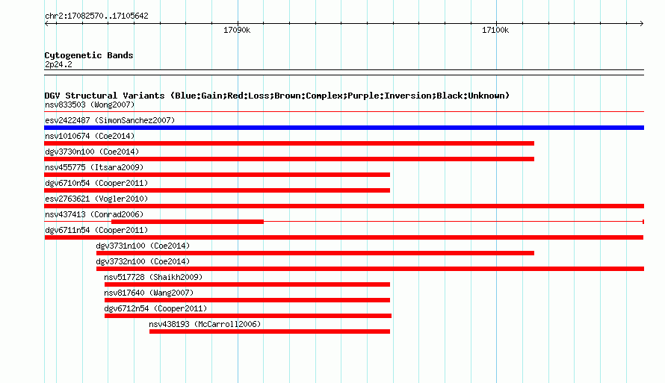Select the thin red nsv833503 variant line
Screen dimensions: 665x383
(x=344, y=112)
